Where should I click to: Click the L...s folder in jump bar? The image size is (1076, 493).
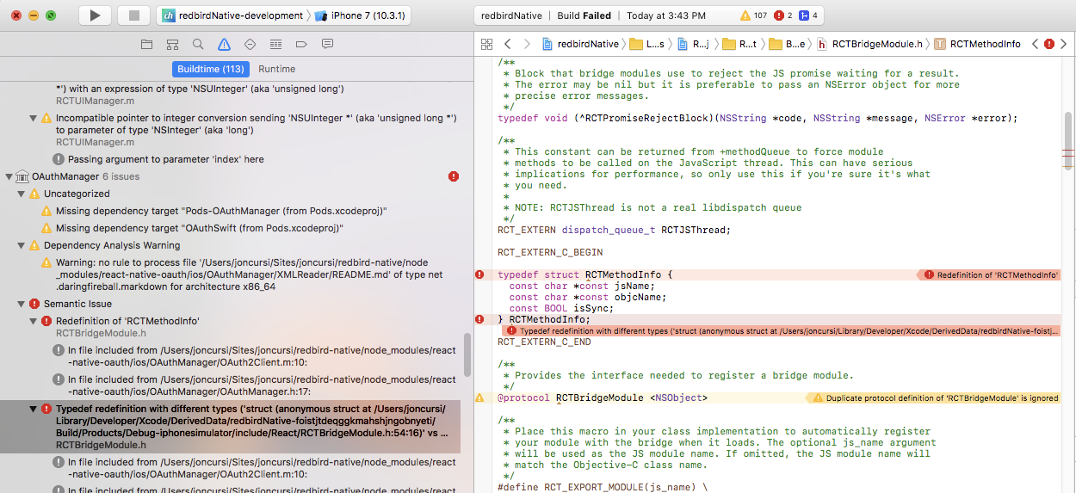647,44
